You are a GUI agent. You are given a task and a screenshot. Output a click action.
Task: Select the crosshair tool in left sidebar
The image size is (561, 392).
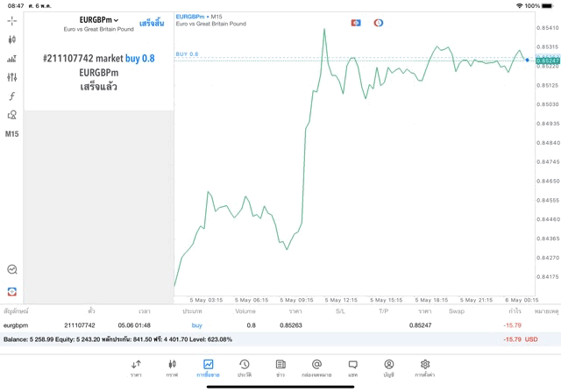[11, 21]
